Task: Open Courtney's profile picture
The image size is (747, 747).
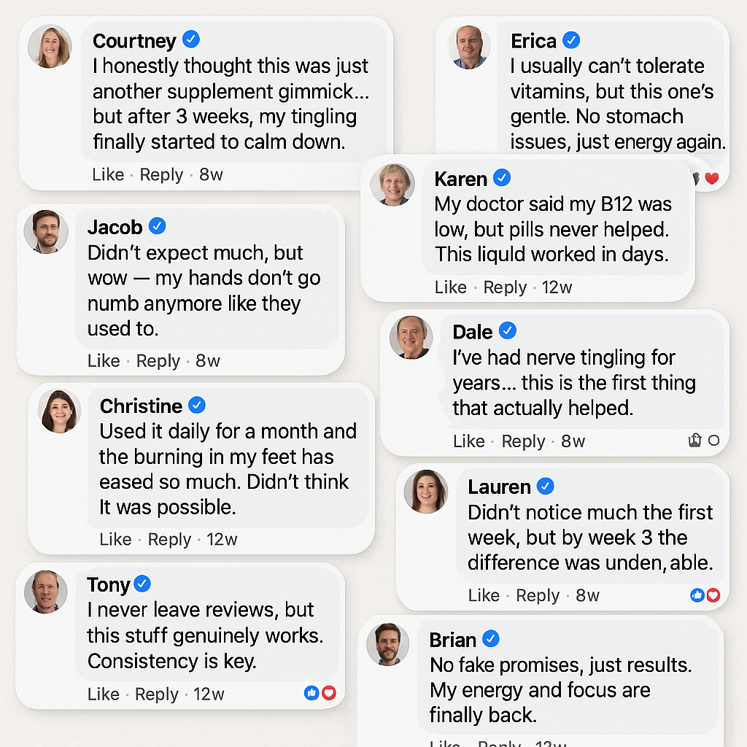Action: click(50, 47)
